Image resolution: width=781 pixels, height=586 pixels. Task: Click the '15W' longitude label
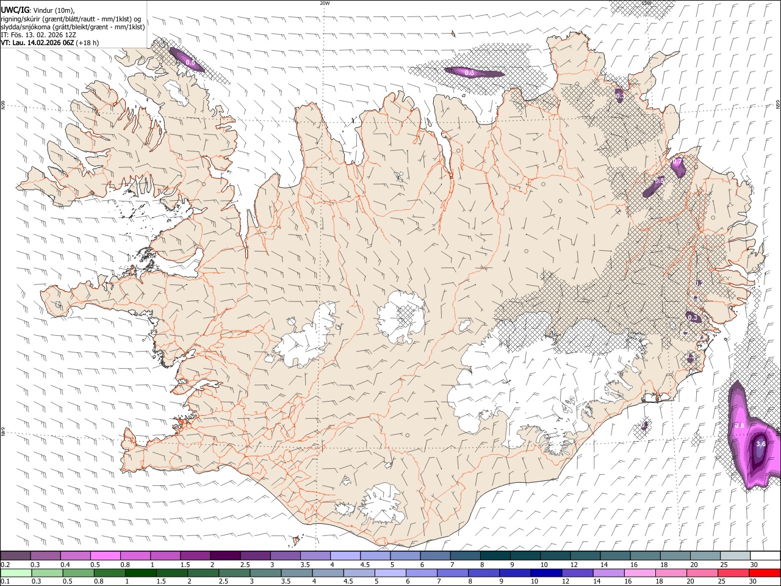tap(647, 3)
